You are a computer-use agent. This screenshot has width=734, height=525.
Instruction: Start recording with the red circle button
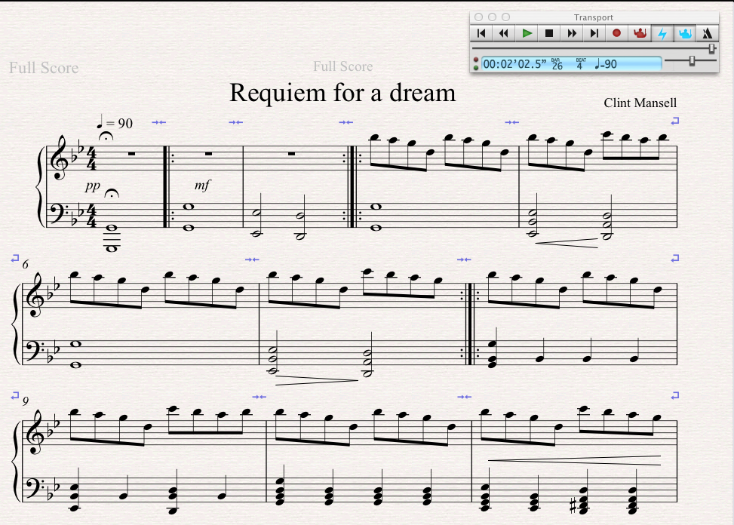click(x=616, y=33)
